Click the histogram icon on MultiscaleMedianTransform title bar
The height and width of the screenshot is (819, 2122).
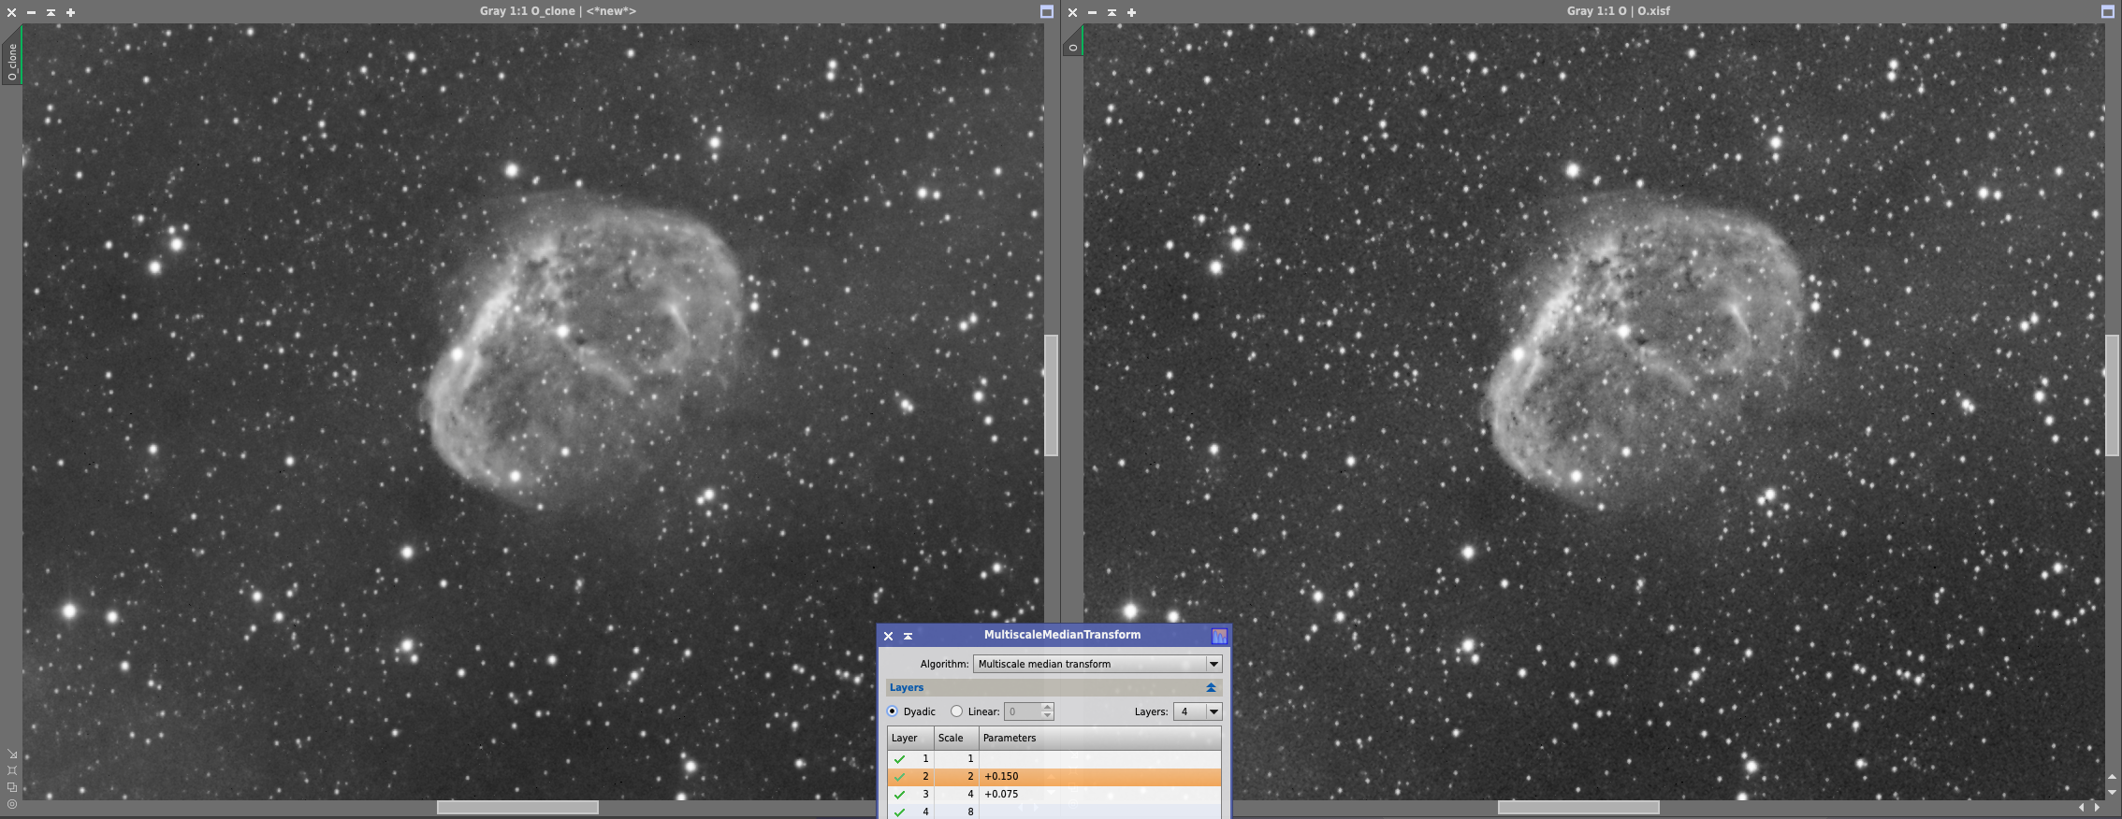pyautogui.click(x=1219, y=636)
